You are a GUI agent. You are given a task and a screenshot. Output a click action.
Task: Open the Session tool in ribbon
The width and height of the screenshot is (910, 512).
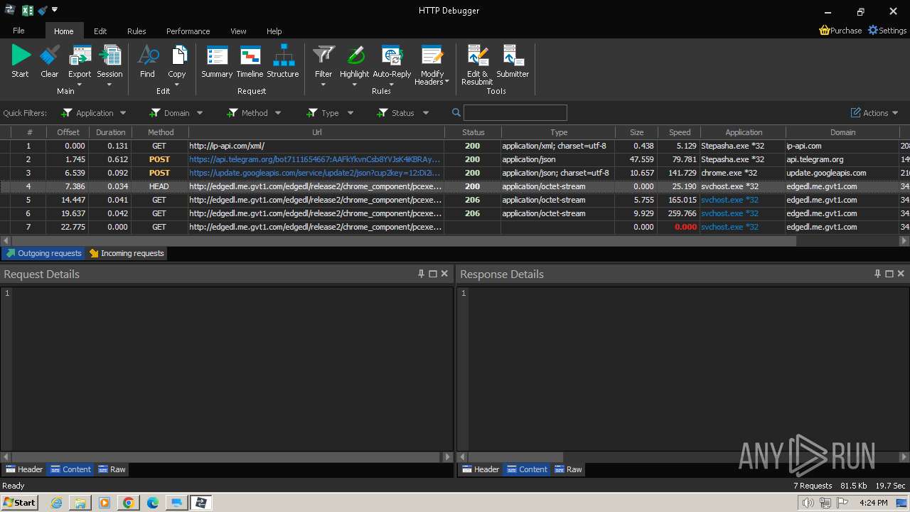point(109,55)
